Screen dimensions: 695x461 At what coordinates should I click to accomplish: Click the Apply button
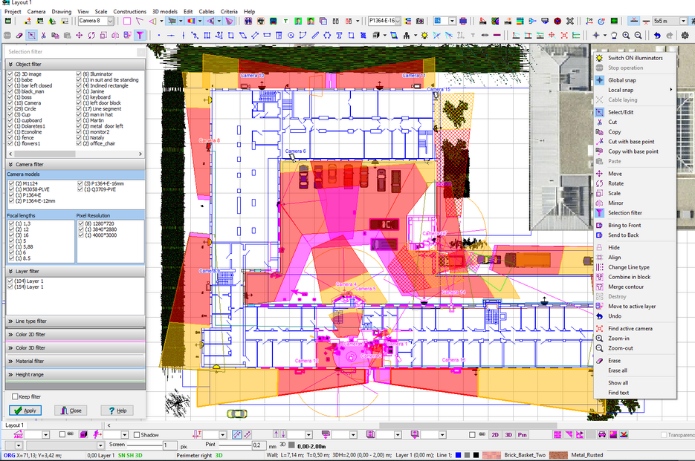click(25, 411)
